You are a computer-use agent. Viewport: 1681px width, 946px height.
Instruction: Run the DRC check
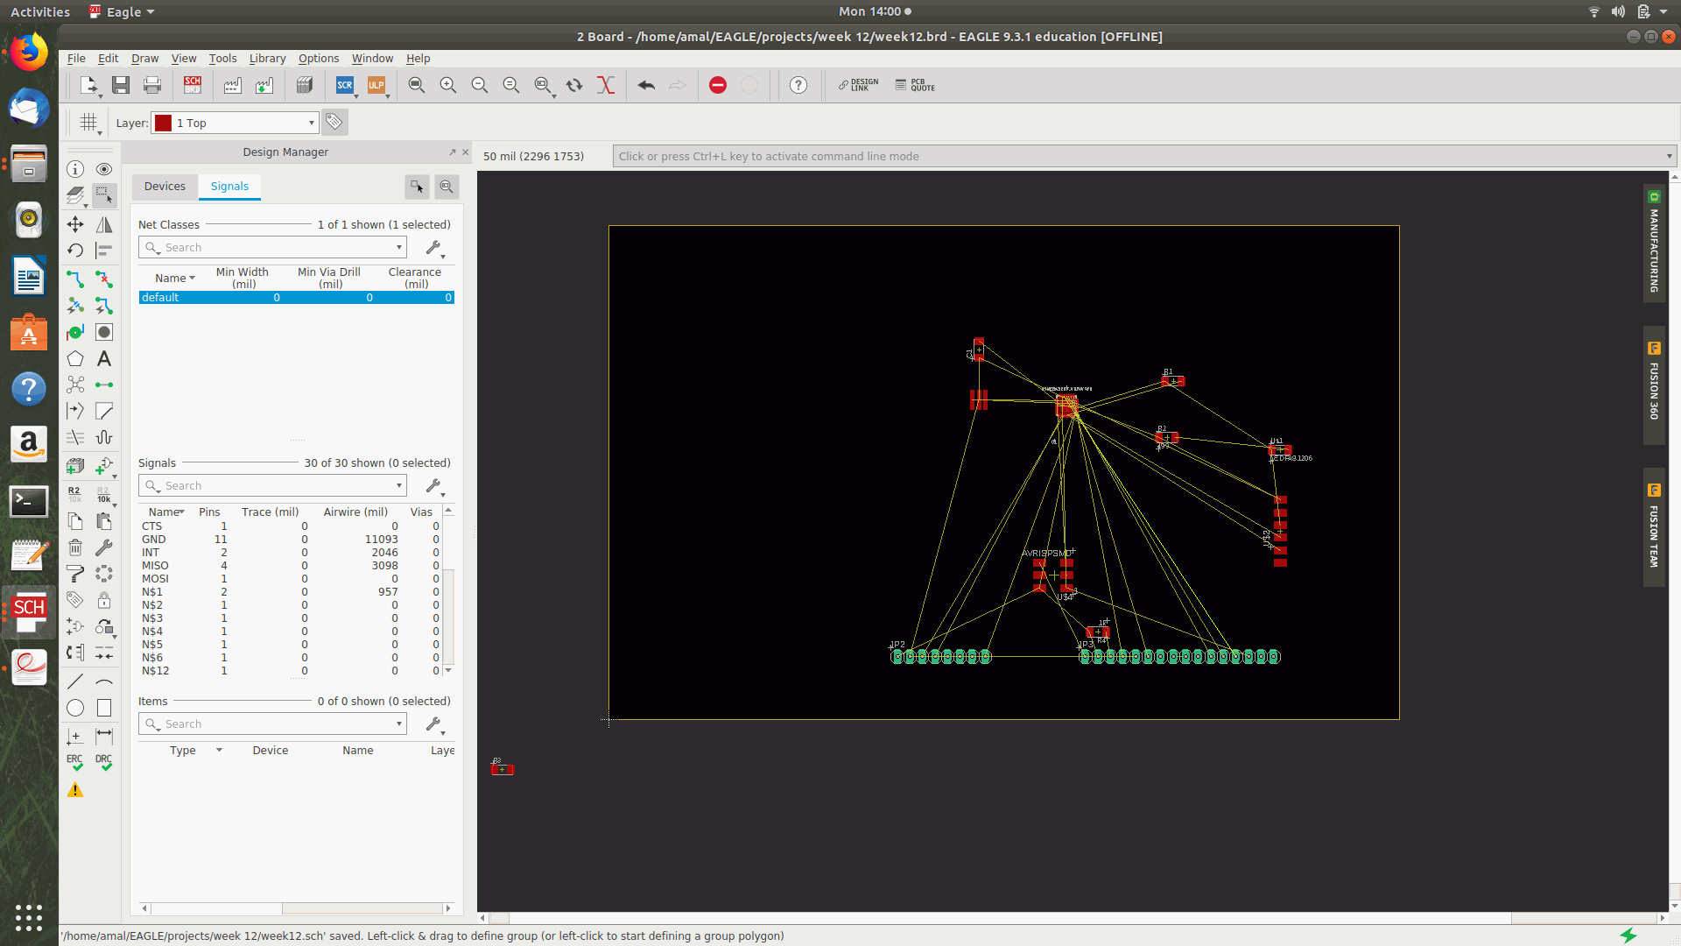(x=104, y=762)
